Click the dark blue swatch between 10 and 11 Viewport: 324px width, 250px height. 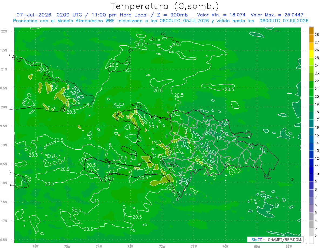311,170
